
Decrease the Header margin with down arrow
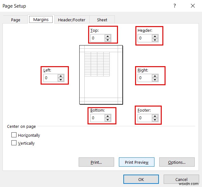(155, 40)
